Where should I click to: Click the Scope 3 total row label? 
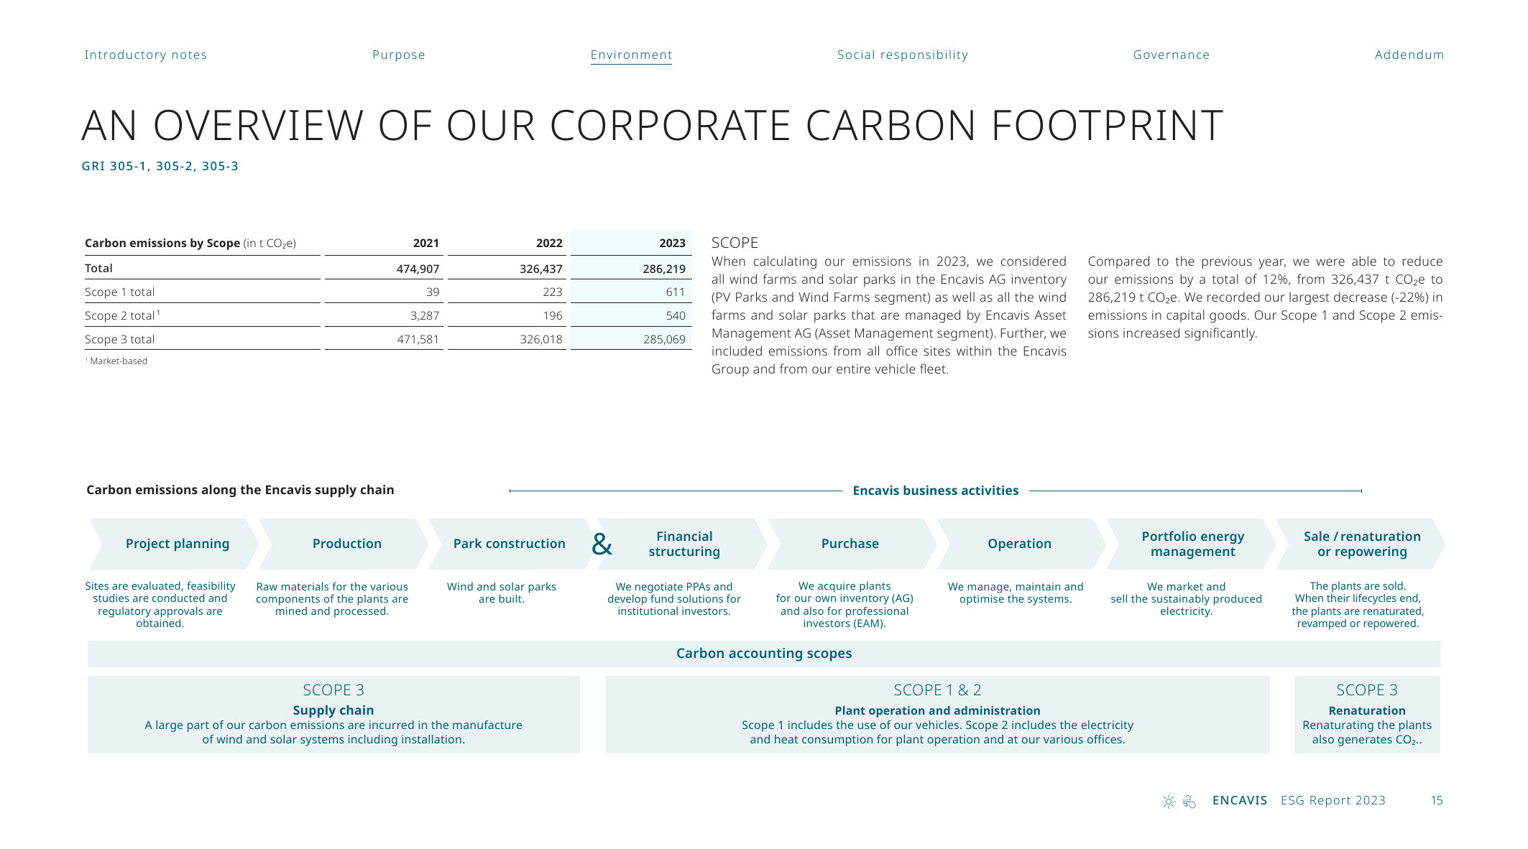(x=119, y=339)
